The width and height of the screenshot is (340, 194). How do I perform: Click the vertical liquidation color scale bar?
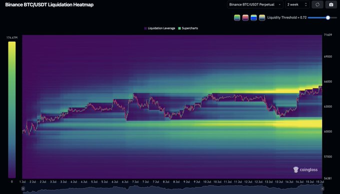pyautogui.click(x=12, y=110)
